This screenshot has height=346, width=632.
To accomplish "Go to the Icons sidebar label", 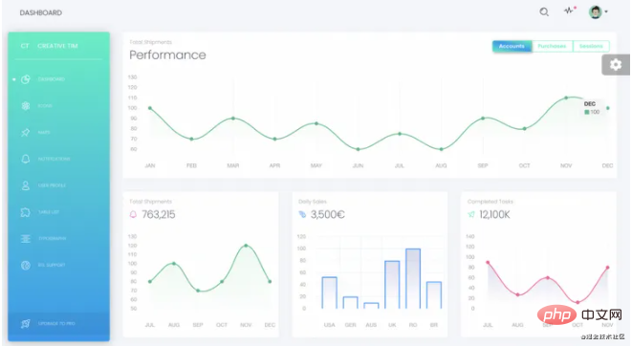I will (x=45, y=106).
